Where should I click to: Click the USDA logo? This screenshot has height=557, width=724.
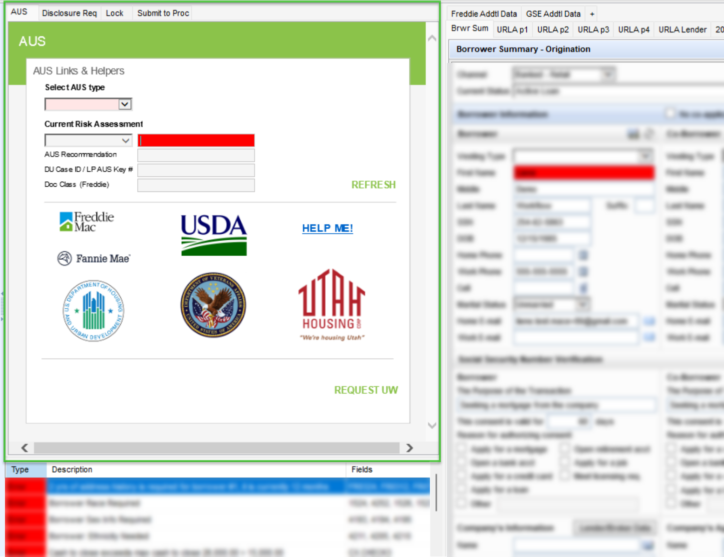[214, 235]
